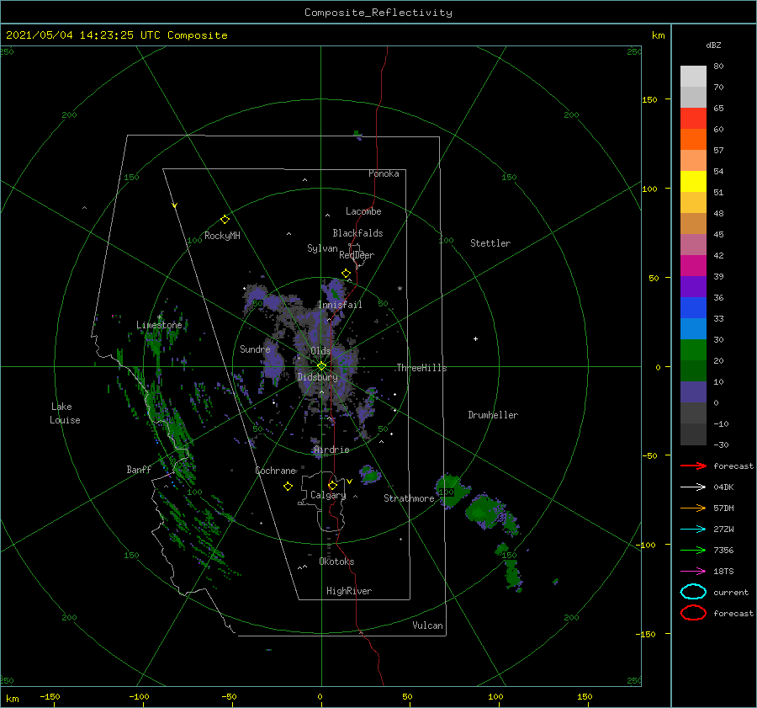Image resolution: width=757 pixels, height=708 pixels.
Task: Click the Sundre city label
Action: [x=255, y=349]
